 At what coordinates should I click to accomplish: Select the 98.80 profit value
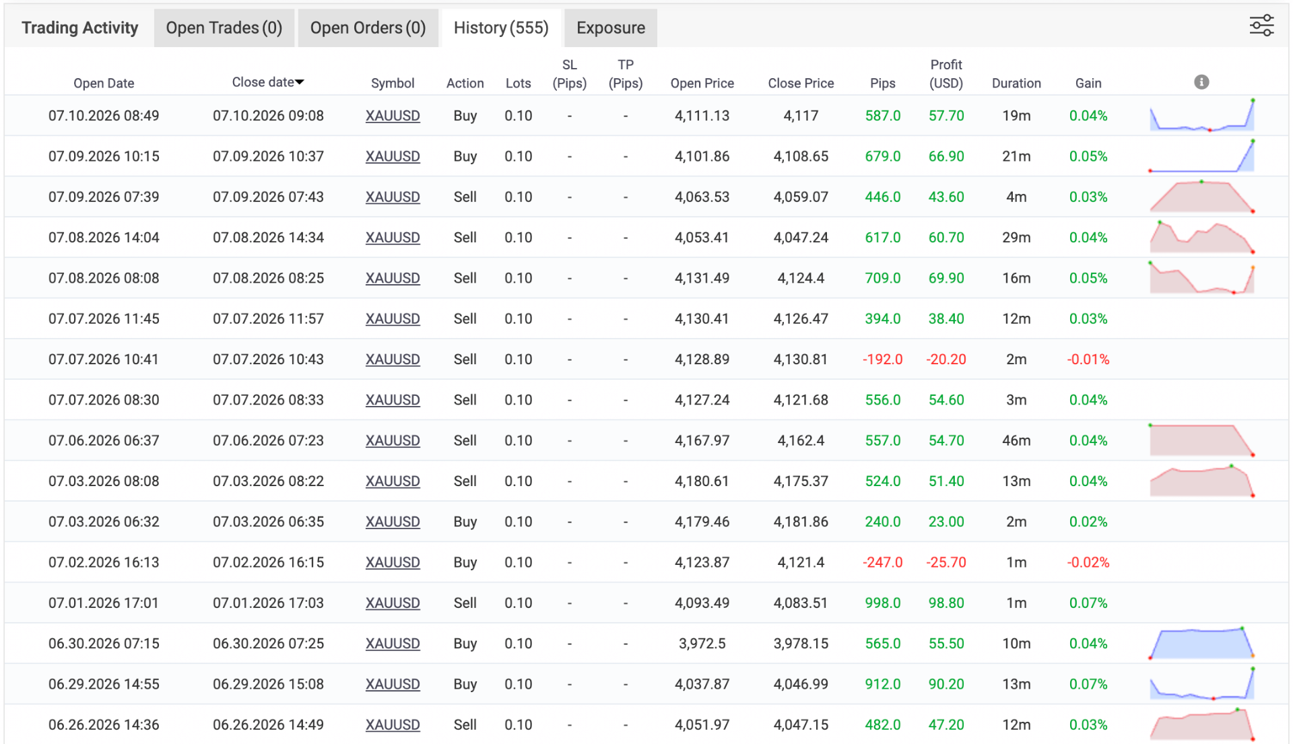click(946, 603)
